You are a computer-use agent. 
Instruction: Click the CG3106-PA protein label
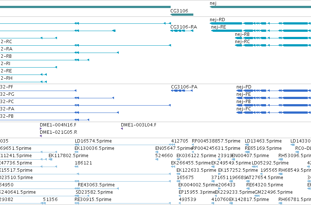pos(184,87)
